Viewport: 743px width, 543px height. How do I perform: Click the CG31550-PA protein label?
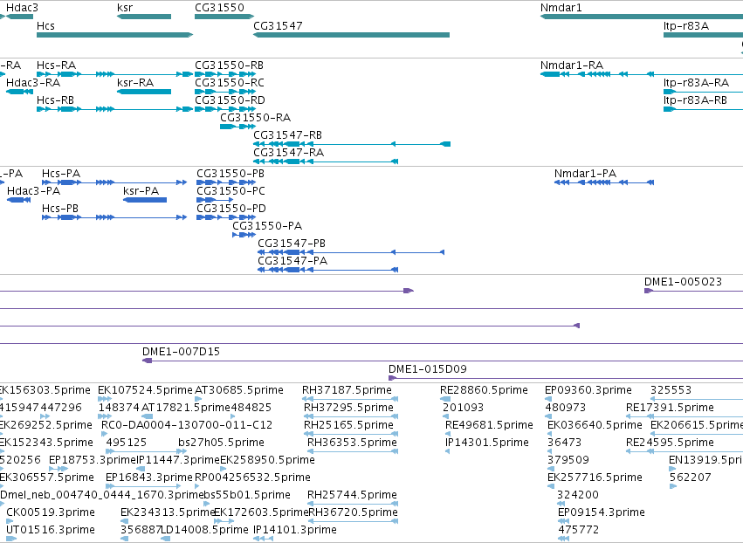click(x=267, y=226)
